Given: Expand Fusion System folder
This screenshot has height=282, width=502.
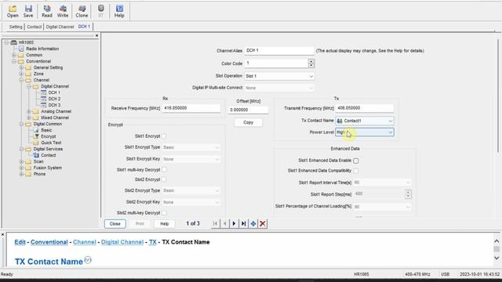Looking at the screenshot, I should (21, 168).
